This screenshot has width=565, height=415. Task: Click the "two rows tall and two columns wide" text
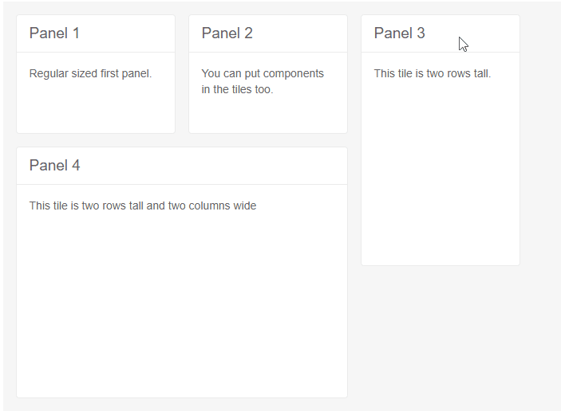click(x=169, y=206)
